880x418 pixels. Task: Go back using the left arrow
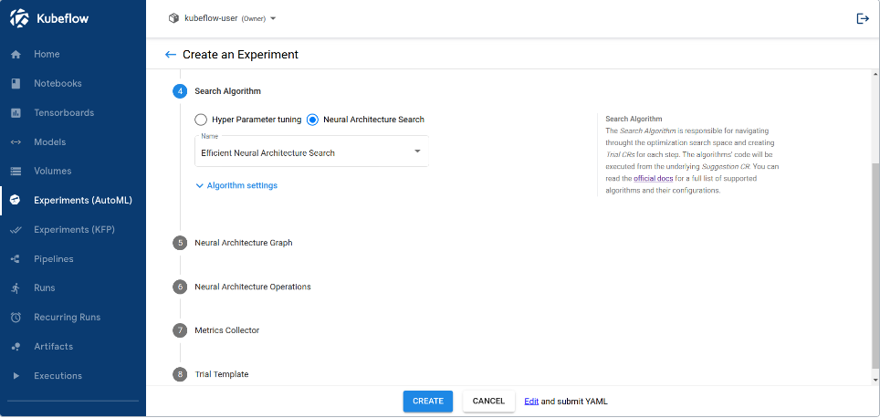pyautogui.click(x=170, y=55)
